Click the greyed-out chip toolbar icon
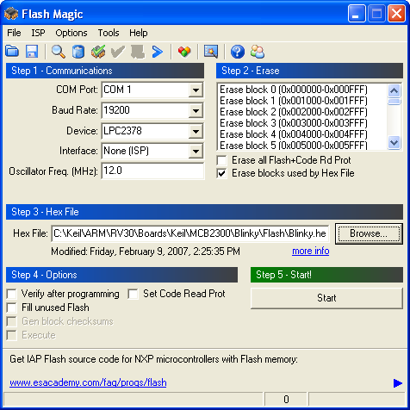This screenshot has width=410, height=410. click(138, 52)
